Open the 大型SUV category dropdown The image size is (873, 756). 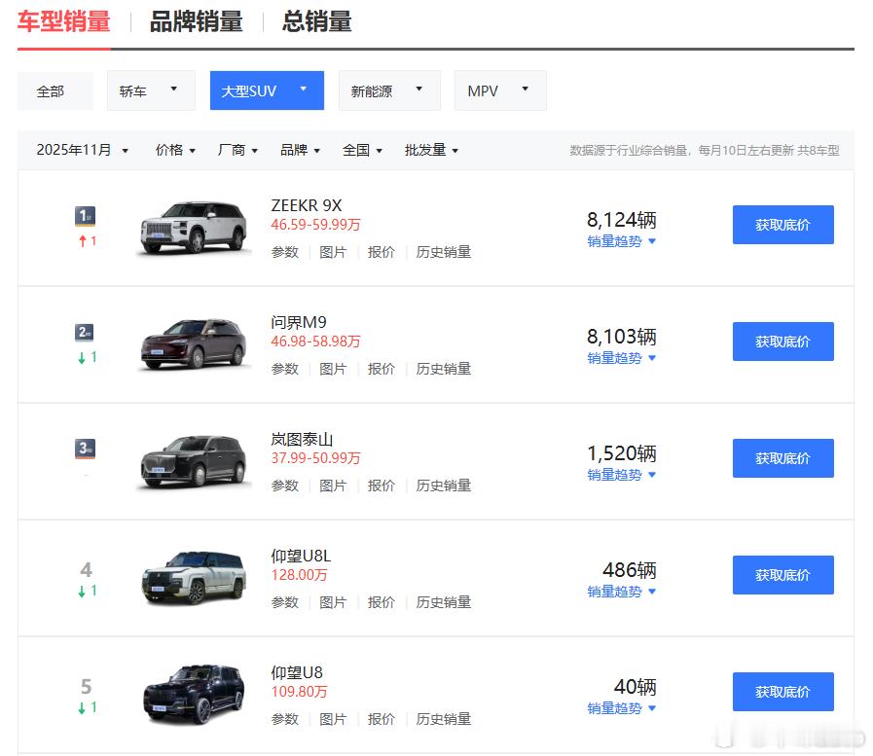pyautogui.click(x=267, y=90)
